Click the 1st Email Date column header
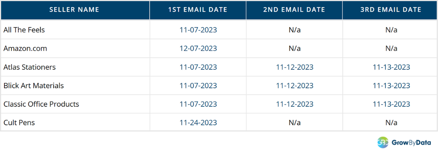438x149 pixels. (x=198, y=10)
